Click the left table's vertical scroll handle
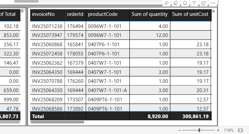The image size is (249, 134). [22, 11]
